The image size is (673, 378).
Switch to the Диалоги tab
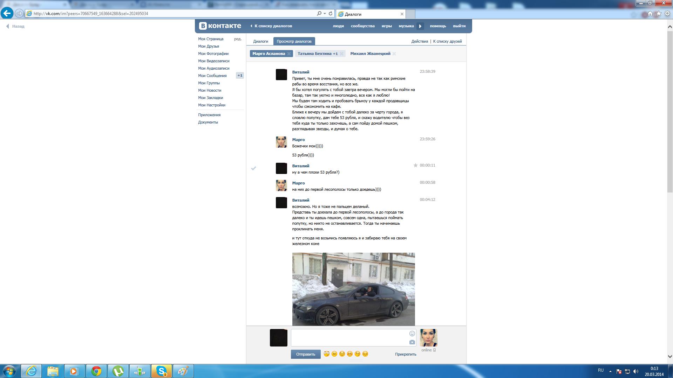coord(260,41)
